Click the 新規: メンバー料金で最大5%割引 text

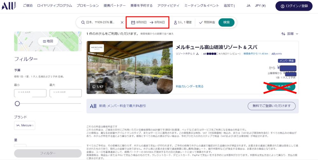tap(122, 106)
